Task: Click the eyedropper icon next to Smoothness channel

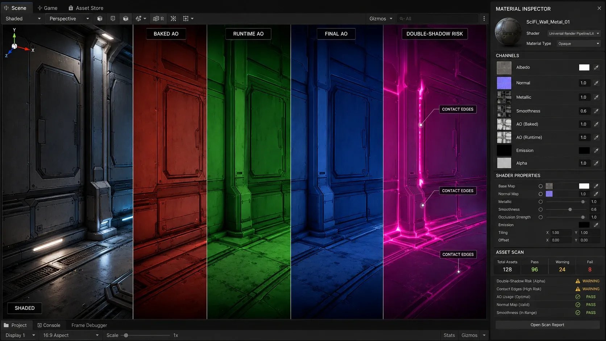Action: (x=596, y=111)
